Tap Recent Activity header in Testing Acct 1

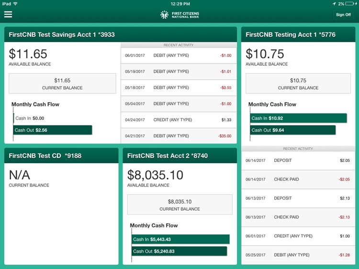[x=298, y=148]
